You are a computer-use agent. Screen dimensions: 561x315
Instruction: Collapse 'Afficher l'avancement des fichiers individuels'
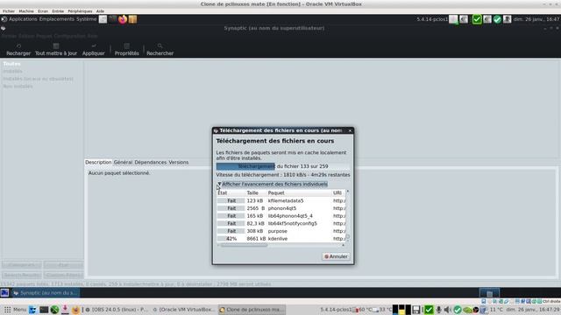(x=273, y=184)
